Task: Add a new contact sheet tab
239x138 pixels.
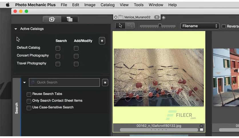Action: pos(164,17)
